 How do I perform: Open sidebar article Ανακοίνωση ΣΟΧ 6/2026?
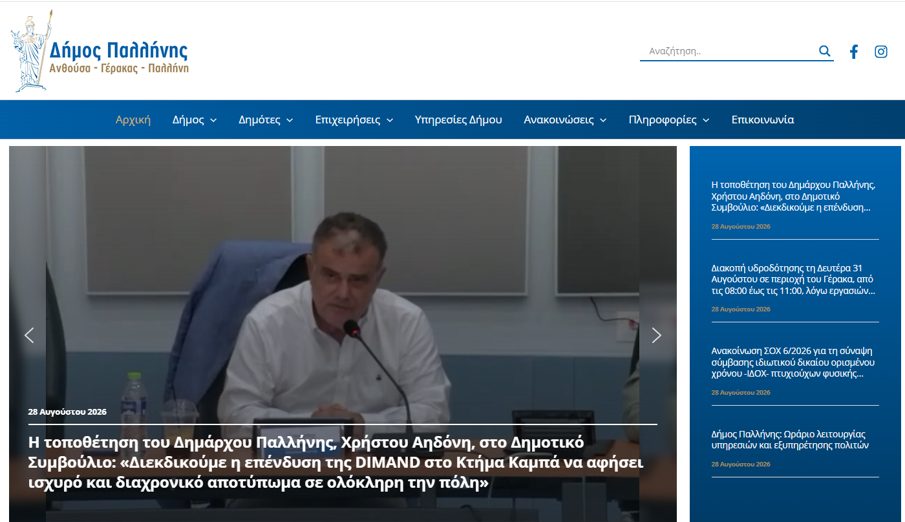(x=793, y=362)
